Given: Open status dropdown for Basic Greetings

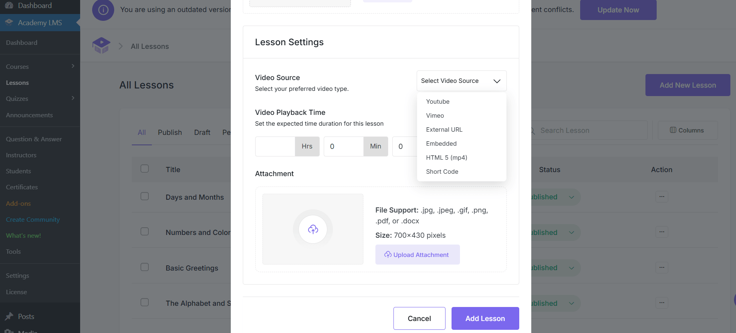Looking at the screenshot, I should [571, 268].
